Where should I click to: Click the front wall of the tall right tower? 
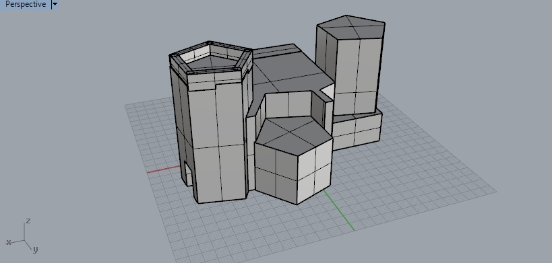tap(357, 75)
